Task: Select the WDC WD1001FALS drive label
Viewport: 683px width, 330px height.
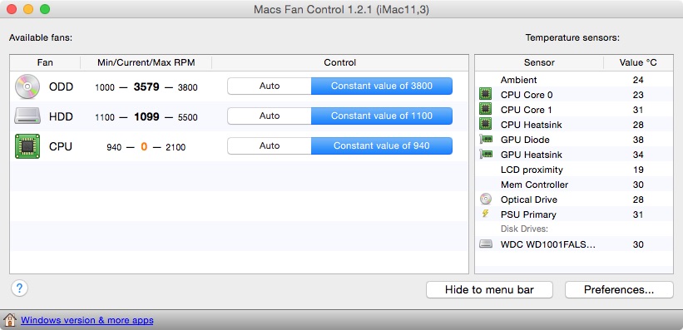Action: click(547, 244)
